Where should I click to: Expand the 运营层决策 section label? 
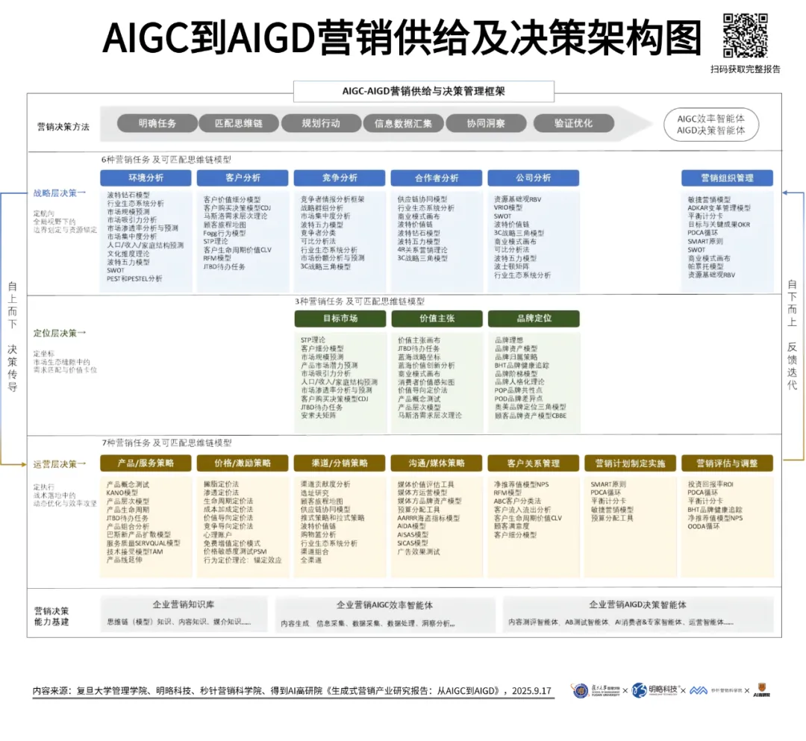(57, 463)
